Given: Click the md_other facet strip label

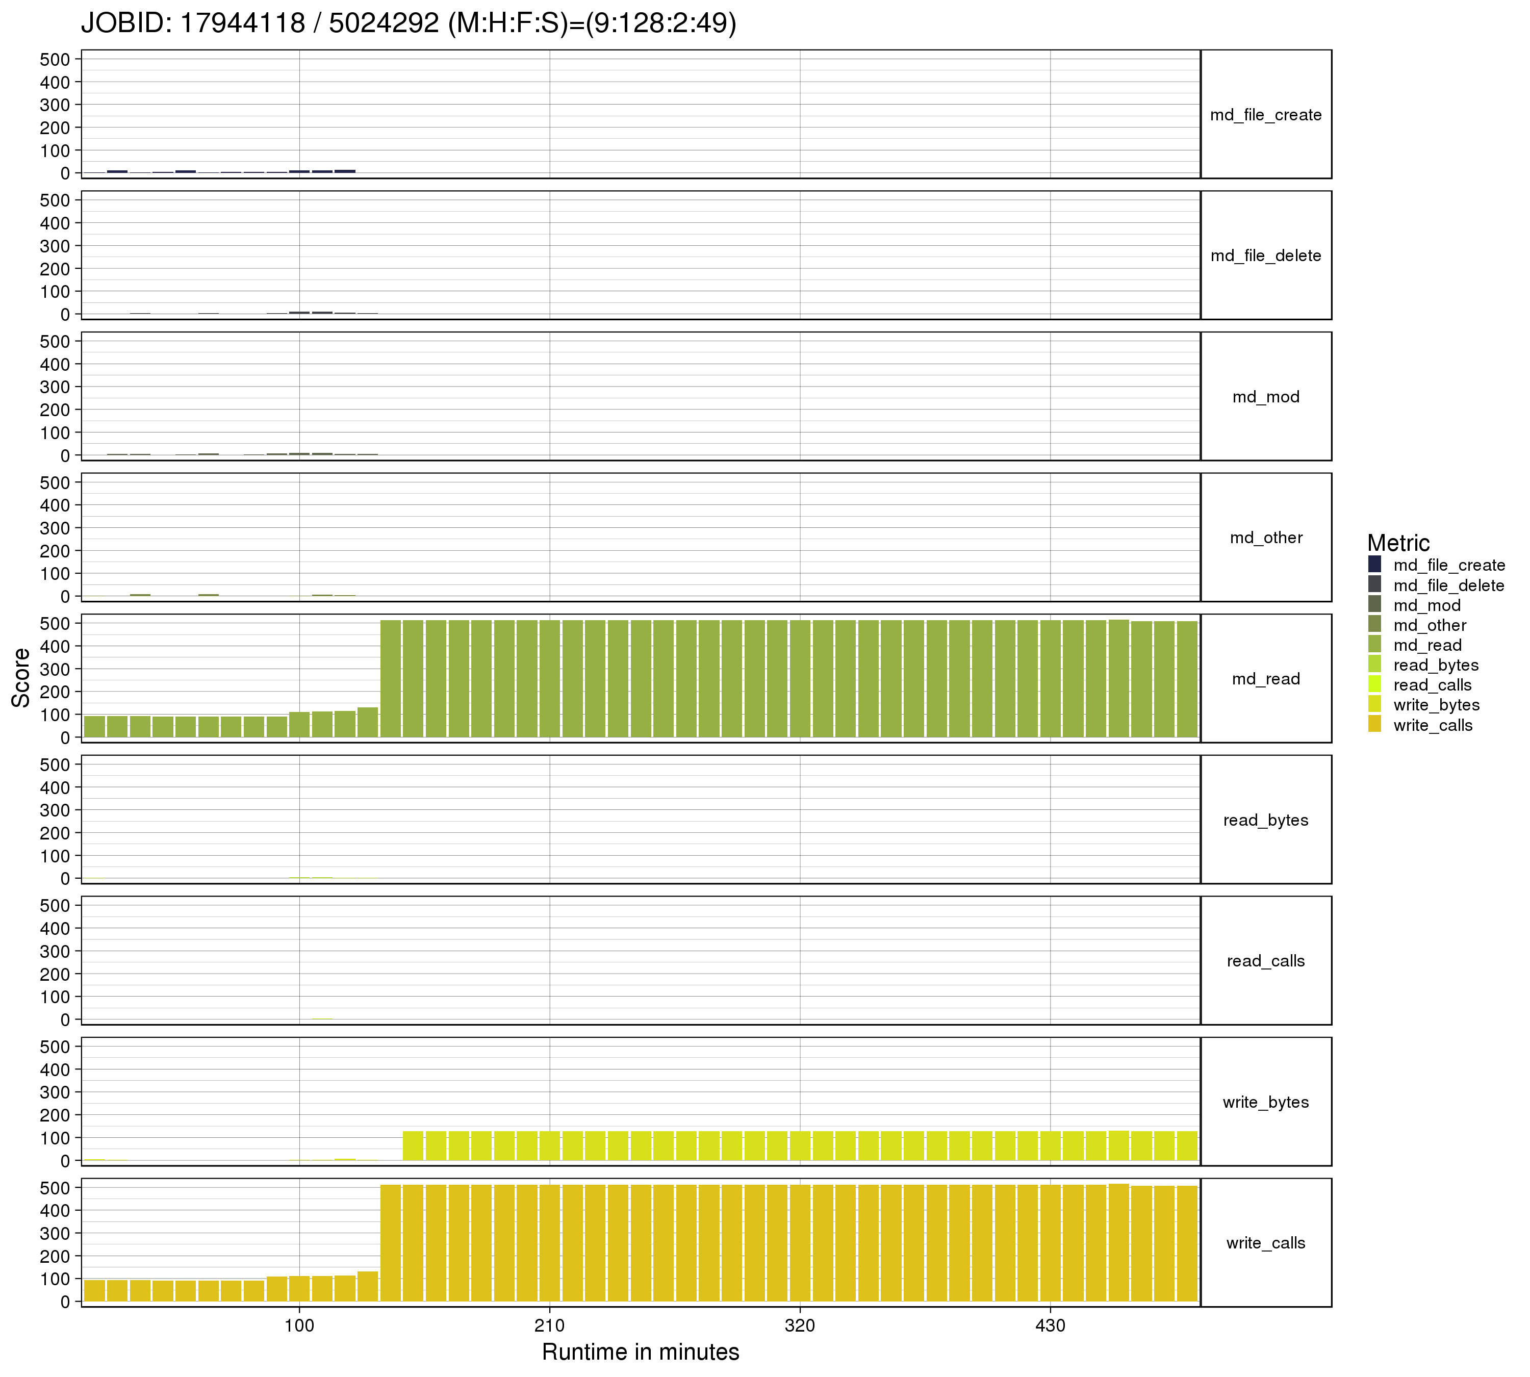Looking at the screenshot, I should pyautogui.click(x=1266, y=538).
